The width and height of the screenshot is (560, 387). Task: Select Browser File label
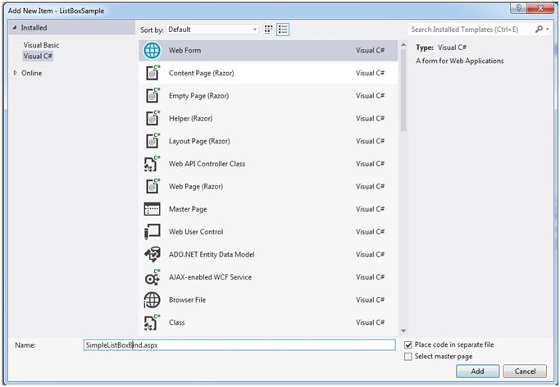coord(187,300)
